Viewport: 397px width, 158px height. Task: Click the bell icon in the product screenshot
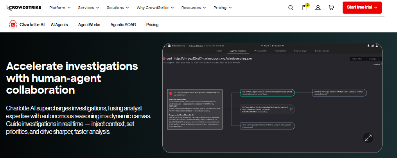tap(368, 46)
